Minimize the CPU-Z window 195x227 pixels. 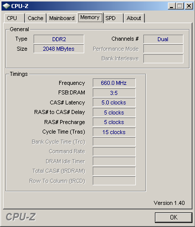coord(171,6)
